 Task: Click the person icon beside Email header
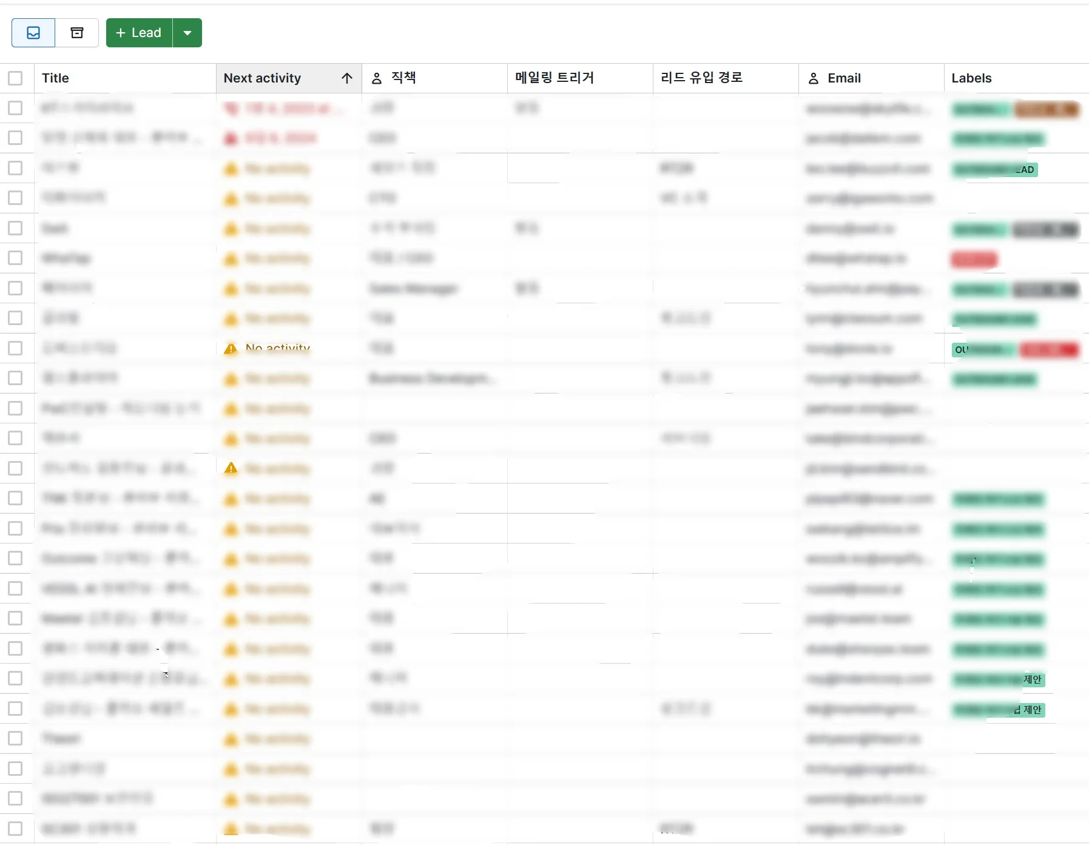(x=814, y=78)
